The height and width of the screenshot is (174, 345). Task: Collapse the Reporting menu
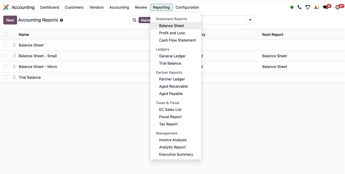pyautogui.click(x=161, y=7)
